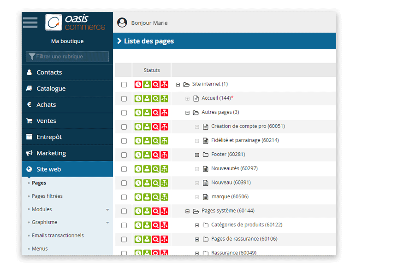Image resolution: width=415 pixels, height=276 pixels.
Task: Open the Nouveautés (60297) page
Action: (x=234, y=168)
